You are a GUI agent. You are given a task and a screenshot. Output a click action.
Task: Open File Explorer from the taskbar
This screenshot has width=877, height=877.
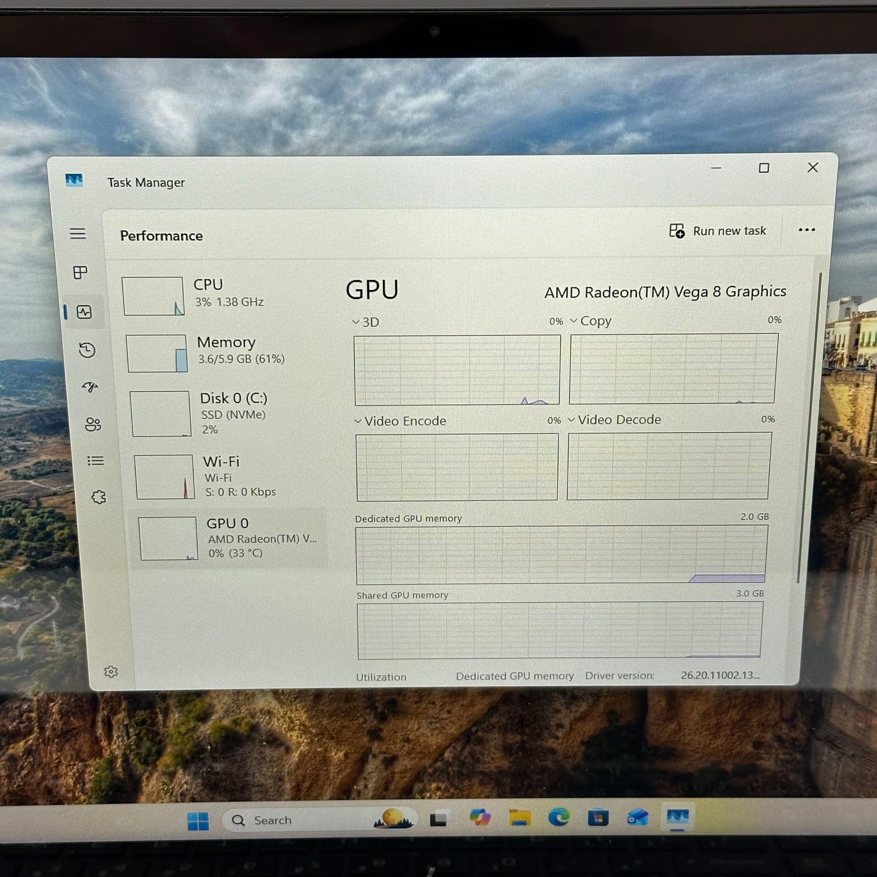(x=520, y=818)
